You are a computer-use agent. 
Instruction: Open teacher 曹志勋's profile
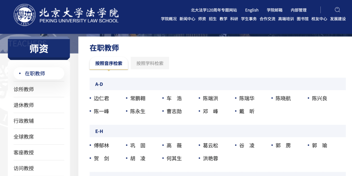174,111
